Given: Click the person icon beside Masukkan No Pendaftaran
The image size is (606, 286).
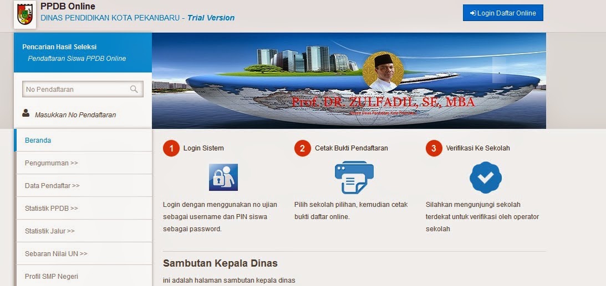Looking at the screenshot, I should [x=26, y=113].
